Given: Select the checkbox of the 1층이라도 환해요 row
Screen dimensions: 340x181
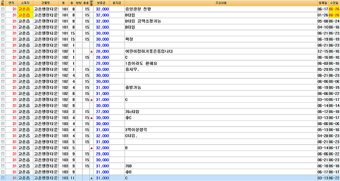Looking at the screenshot, I should [x=3, y=63].
